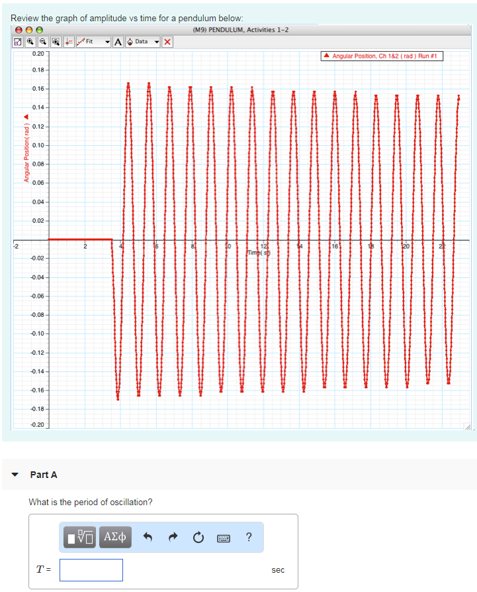The width and height of the screenshot is (477, 592).
Task: Collapse the Part A section triangle
Action: [15, 475]
